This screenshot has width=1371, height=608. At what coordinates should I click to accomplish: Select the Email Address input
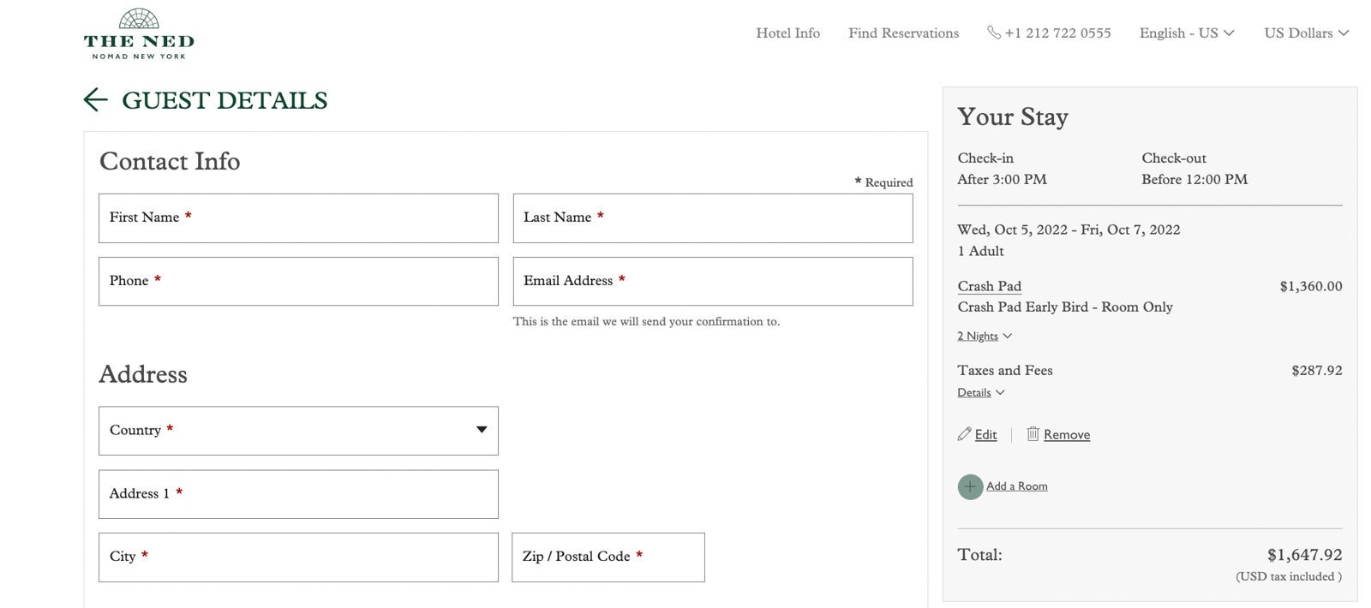click(712, 282)
